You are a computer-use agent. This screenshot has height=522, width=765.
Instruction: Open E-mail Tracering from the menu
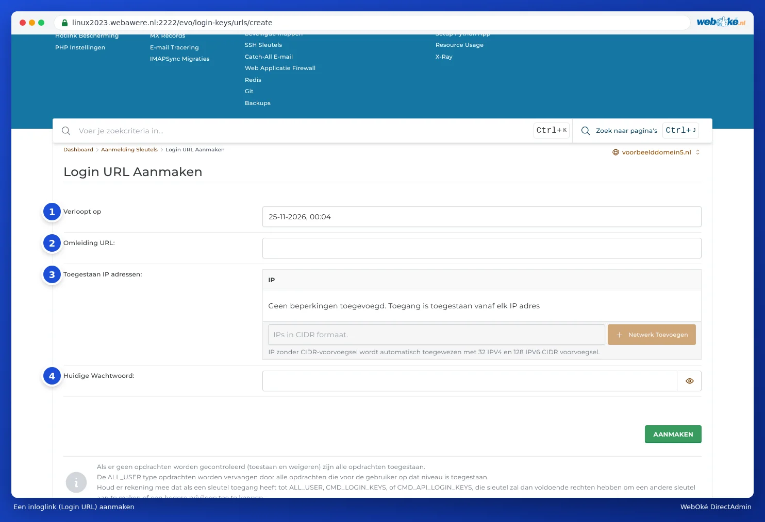[174, 47]
